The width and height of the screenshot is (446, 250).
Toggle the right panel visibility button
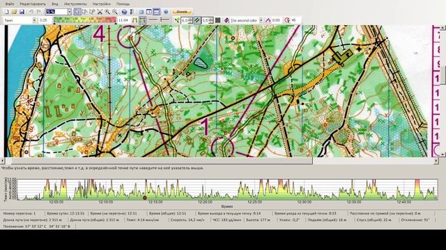[x=148, y=12]
